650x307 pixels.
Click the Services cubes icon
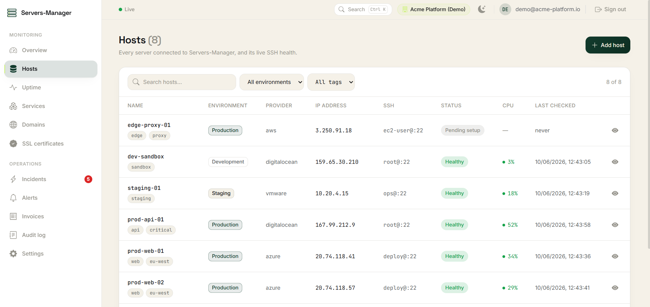click(x=13, y=106)
